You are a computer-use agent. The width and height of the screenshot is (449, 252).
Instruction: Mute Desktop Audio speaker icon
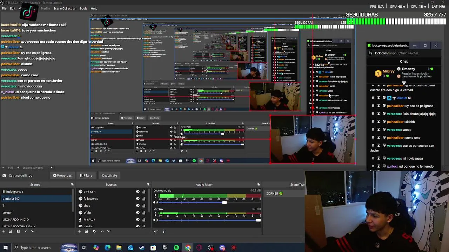point(155,202)
